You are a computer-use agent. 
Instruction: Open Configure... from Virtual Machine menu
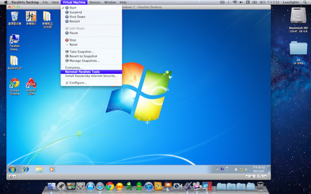91,83
